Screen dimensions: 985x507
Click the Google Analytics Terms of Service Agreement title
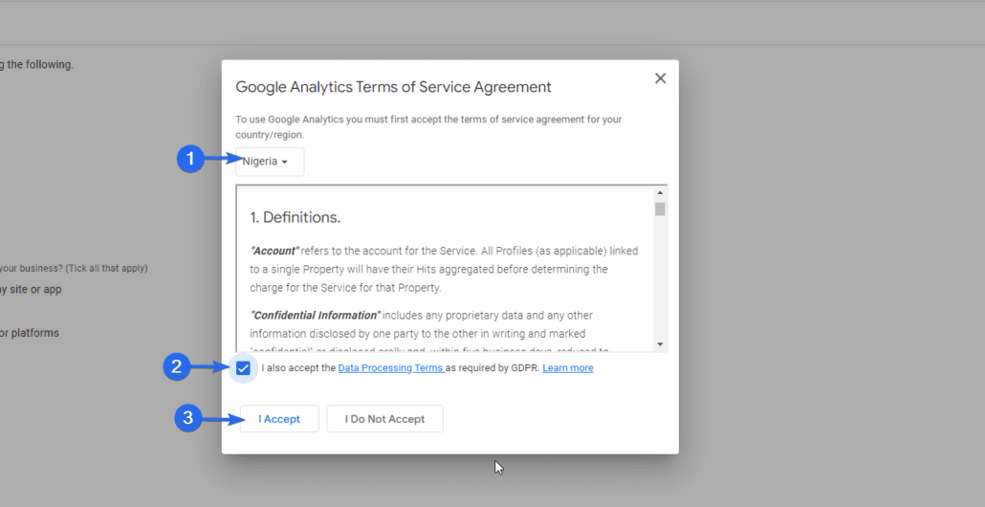tap(393, 87)
